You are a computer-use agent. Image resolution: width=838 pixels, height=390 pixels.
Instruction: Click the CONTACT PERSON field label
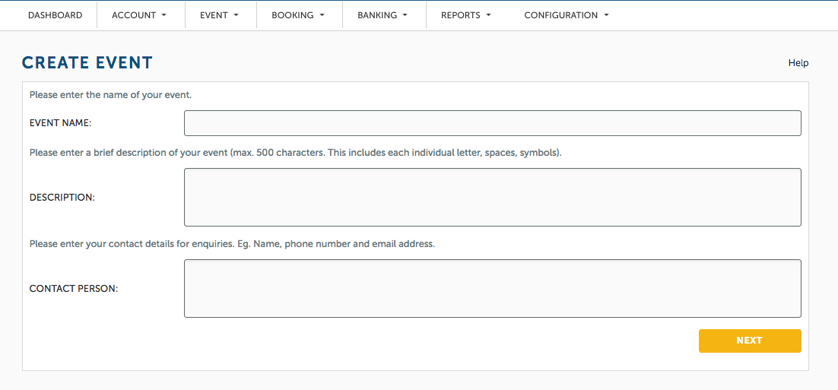[74, 288]
